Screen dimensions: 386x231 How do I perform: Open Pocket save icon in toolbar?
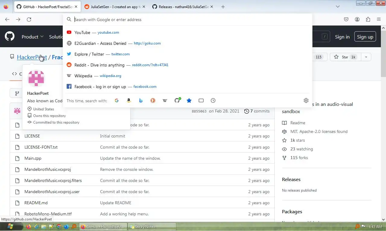coord(346,20)
